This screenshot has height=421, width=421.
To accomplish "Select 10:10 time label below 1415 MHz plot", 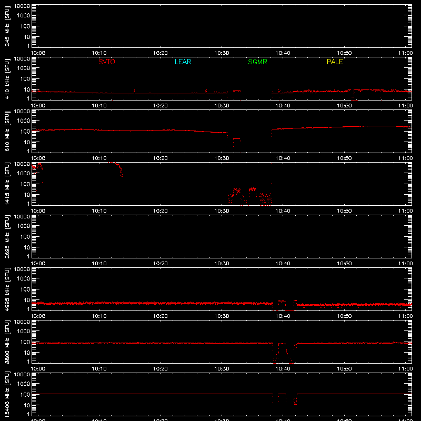I will click(x=99, y=211).
